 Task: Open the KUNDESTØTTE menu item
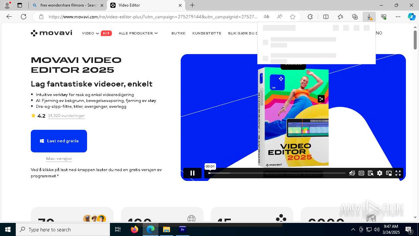(x=207, y=33)
